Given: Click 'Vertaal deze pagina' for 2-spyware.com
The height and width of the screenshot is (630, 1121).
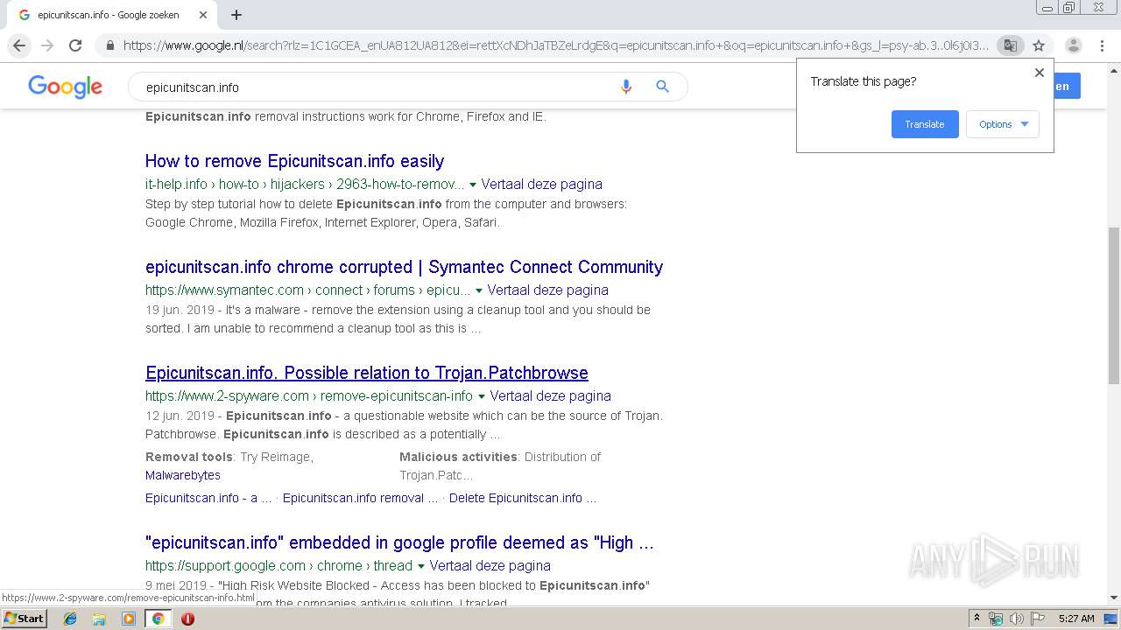Looking at the screenshot, I should [x=550, y=396].
